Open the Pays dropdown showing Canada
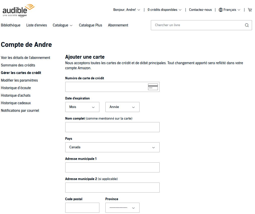This screenshot has width=255, height=214. pyautogui.click(x=112, y=147)
